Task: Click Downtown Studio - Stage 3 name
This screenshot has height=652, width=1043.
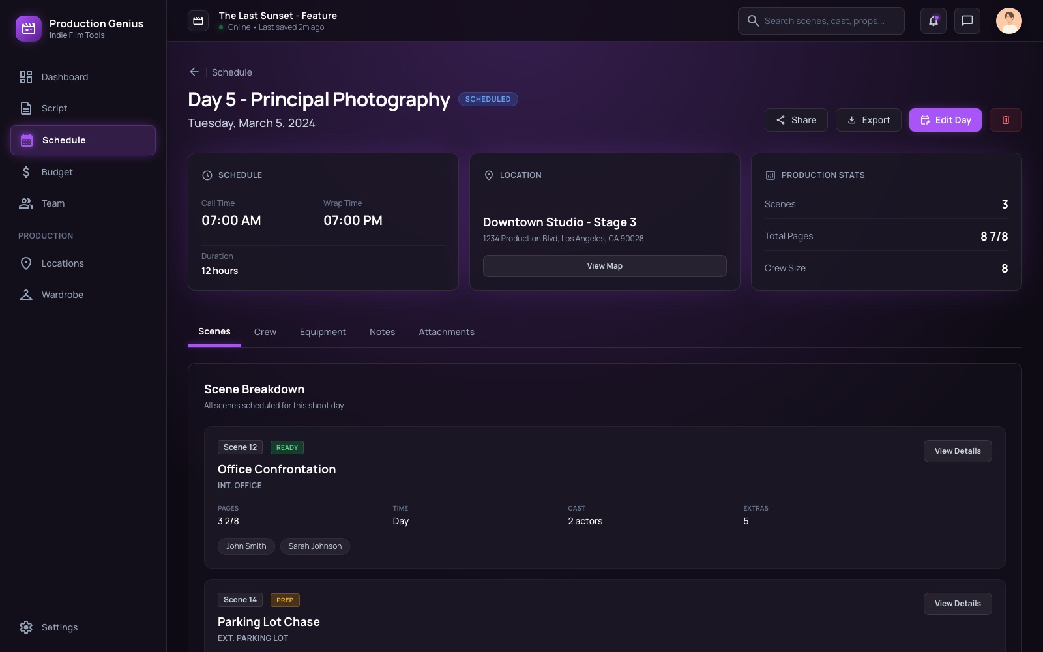Action: pyautogui.click(x=559, y=222)
